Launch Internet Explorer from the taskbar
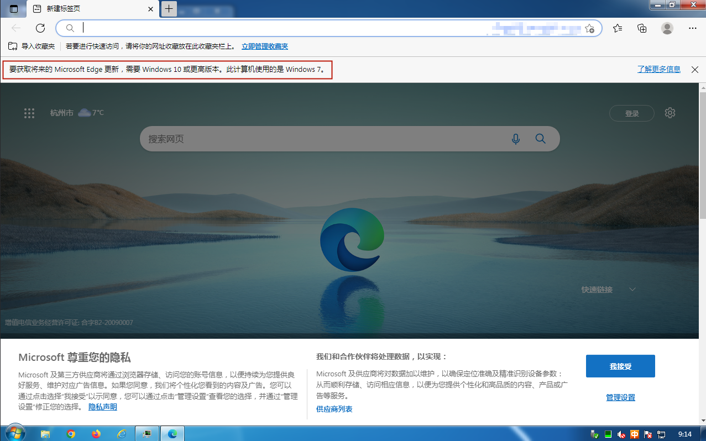 point(122,434)
